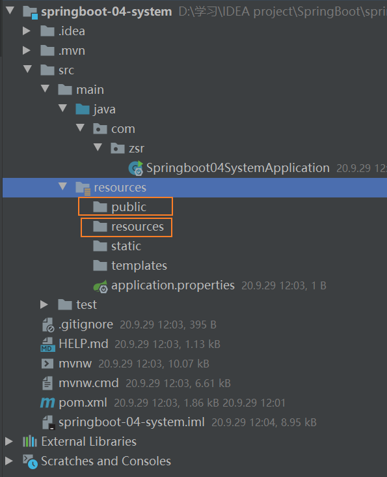Click the mvnw.cmd file icon
Viewport: 387px width, 477px height.
pyautogui.click(x=47, y=383)
